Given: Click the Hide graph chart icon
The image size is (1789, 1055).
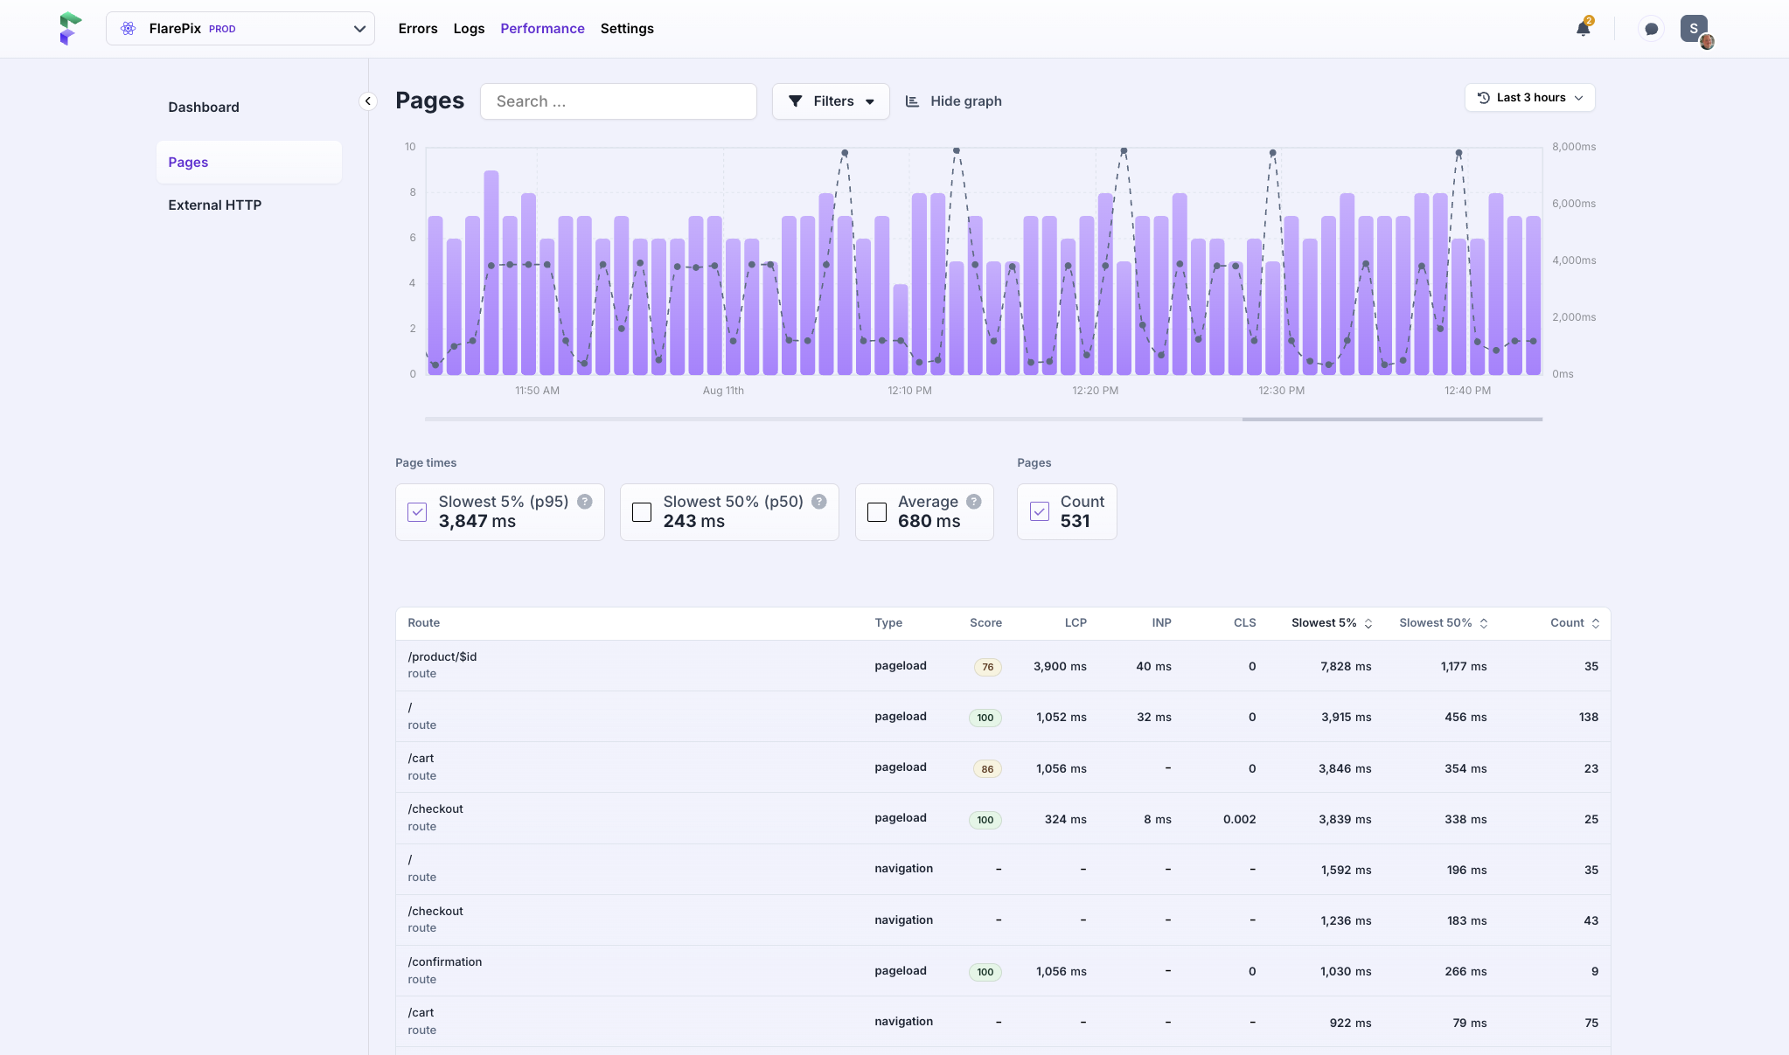Looking at the screenshot, I should [912, 101].
